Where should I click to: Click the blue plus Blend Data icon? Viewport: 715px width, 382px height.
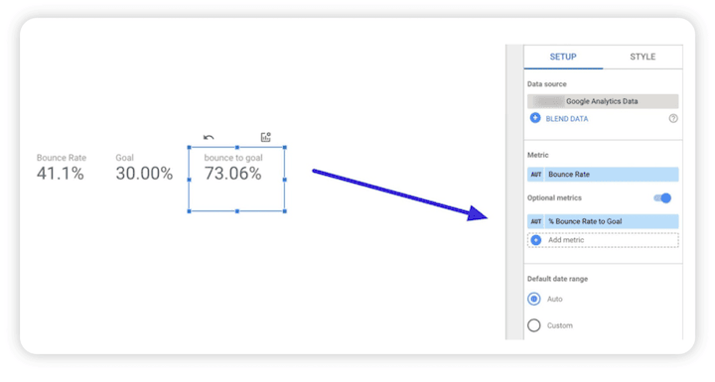535,118
